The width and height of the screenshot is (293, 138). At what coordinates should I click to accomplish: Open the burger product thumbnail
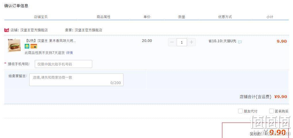coord(14,45)
